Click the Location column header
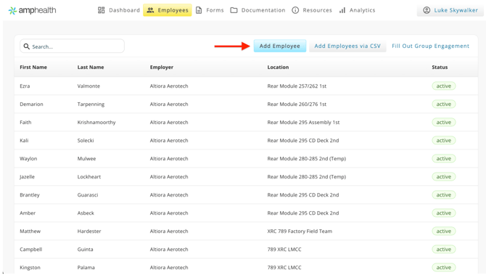 (x=278, y=67)
